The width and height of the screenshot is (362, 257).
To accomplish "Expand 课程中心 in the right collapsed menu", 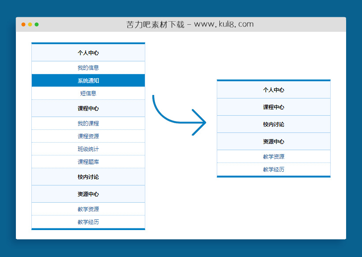I will tap(274, 107).
